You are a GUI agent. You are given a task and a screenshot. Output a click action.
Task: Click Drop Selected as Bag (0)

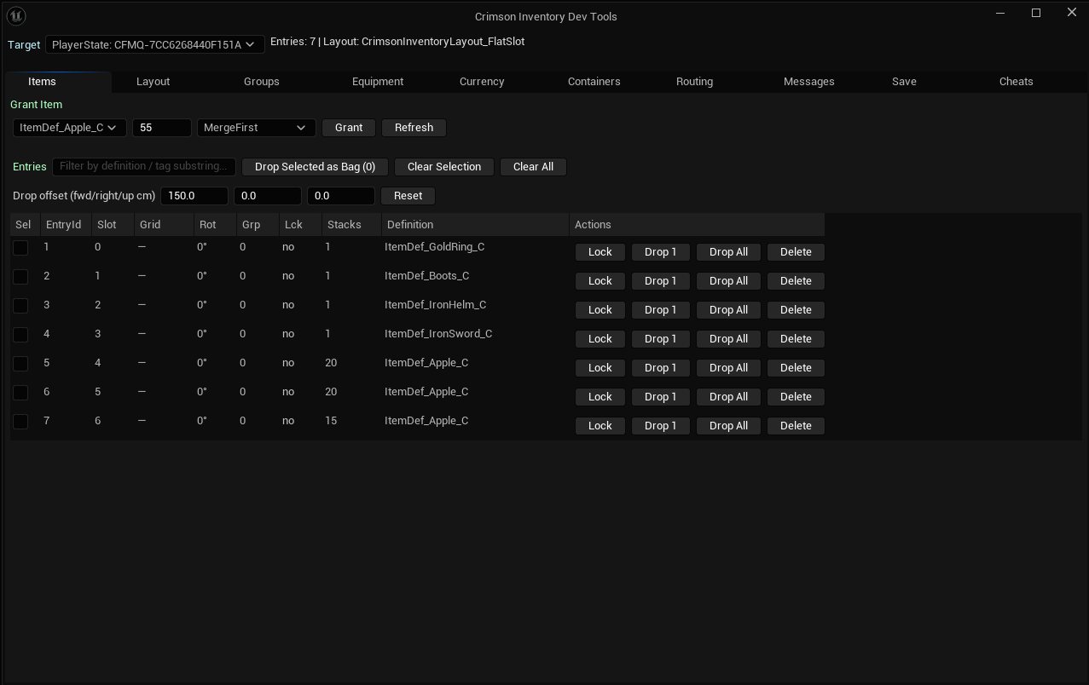click(x=315, y=167)
